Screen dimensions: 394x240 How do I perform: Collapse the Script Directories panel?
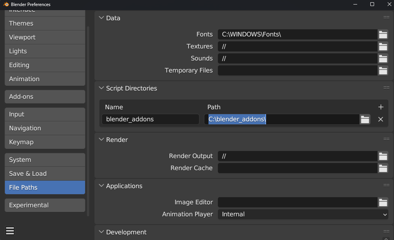click(x=101, y=88)
